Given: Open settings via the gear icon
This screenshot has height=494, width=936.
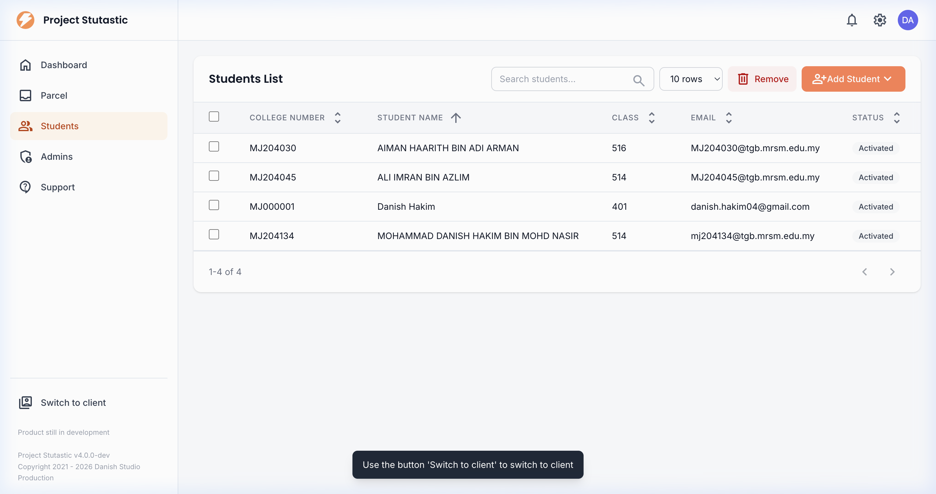Looking at the screenshot, I should click(880, 20).
